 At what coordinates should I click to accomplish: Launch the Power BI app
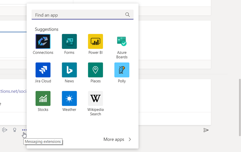tap(95, 41)
